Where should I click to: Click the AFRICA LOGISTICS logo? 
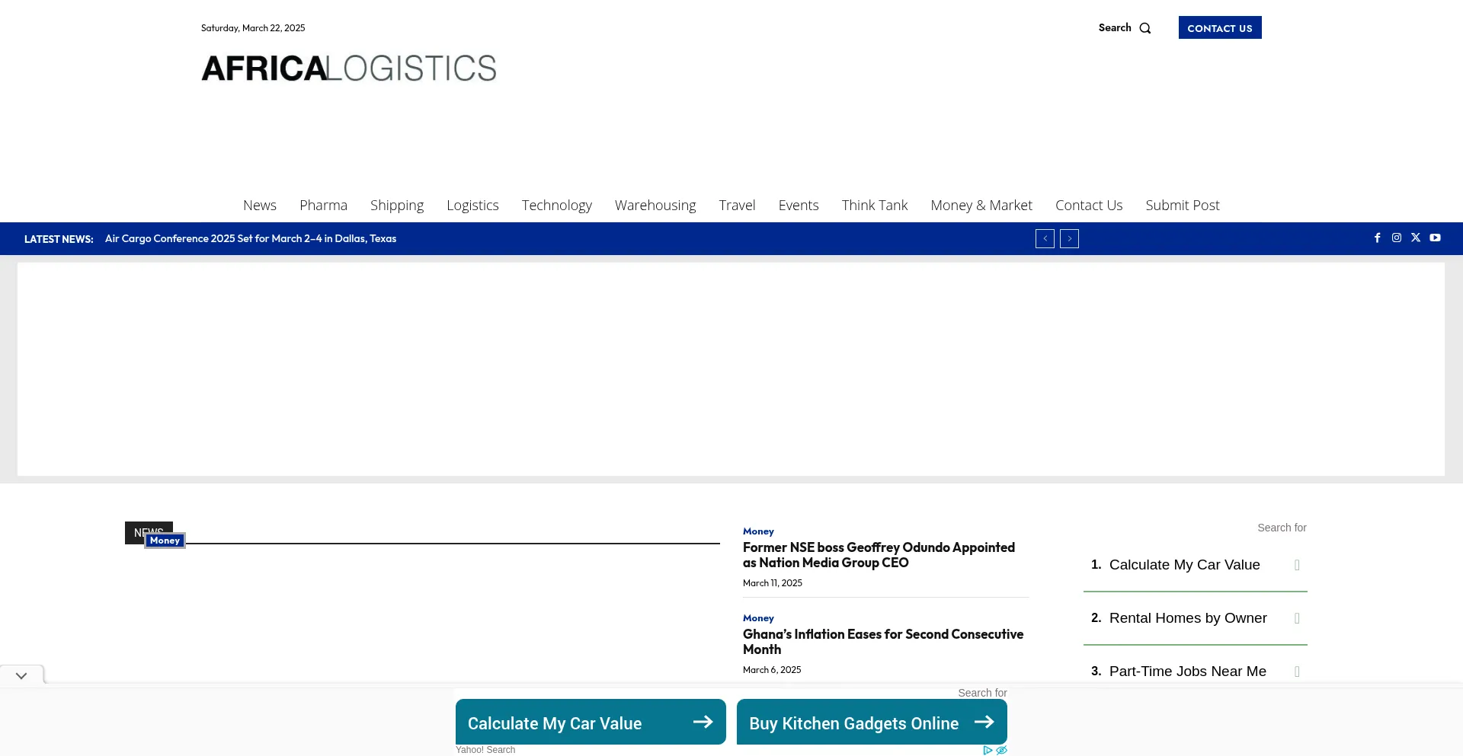click(347, 68)
